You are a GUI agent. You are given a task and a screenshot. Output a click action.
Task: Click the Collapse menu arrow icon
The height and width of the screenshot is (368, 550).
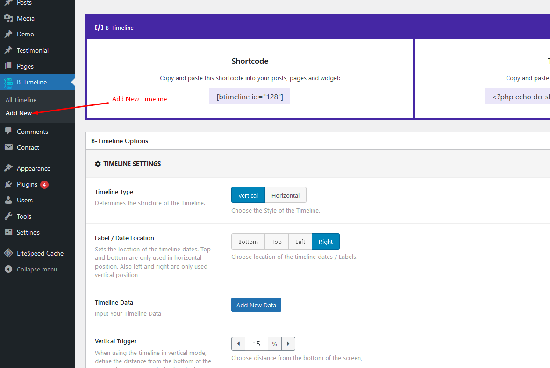8,269
